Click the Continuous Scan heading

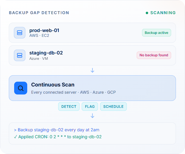pyautogui.click(x=53, y=85)
